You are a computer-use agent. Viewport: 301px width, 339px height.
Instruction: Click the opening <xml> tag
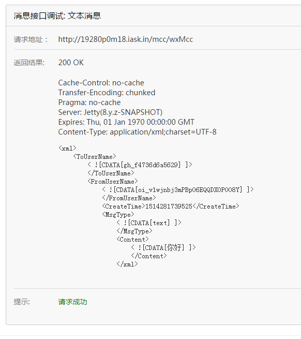(x=67, y=149)
